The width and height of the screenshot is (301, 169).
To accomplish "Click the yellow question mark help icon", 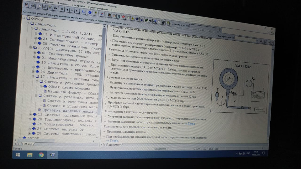I will [96, 13].
